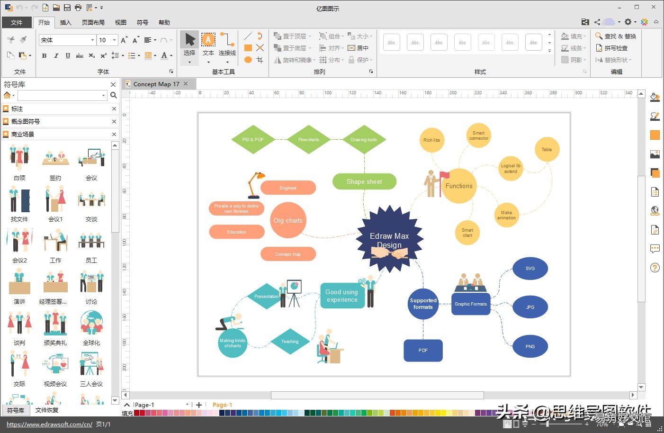The width and height of the screenshot is (664, 433).
Task: Click the symbol library search magnifier
Action: [x=114, y=95]
